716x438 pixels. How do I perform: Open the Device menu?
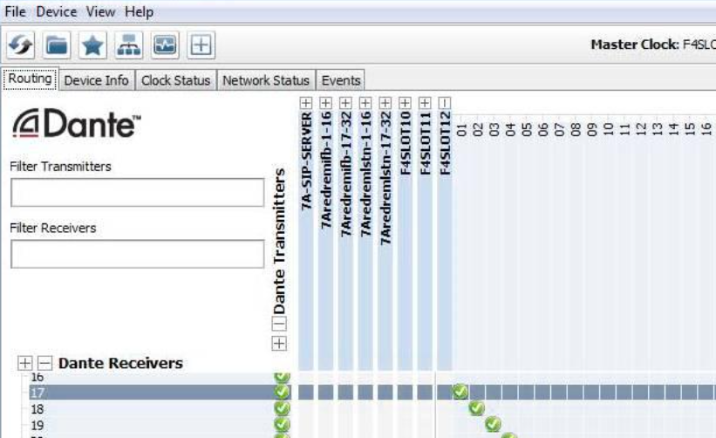[56, 11]
